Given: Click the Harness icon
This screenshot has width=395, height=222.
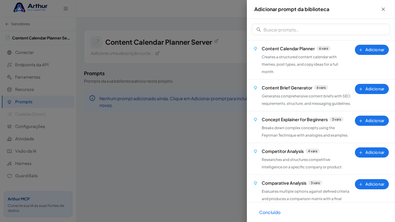Looking at the screenshot, I should pos(9,163).
